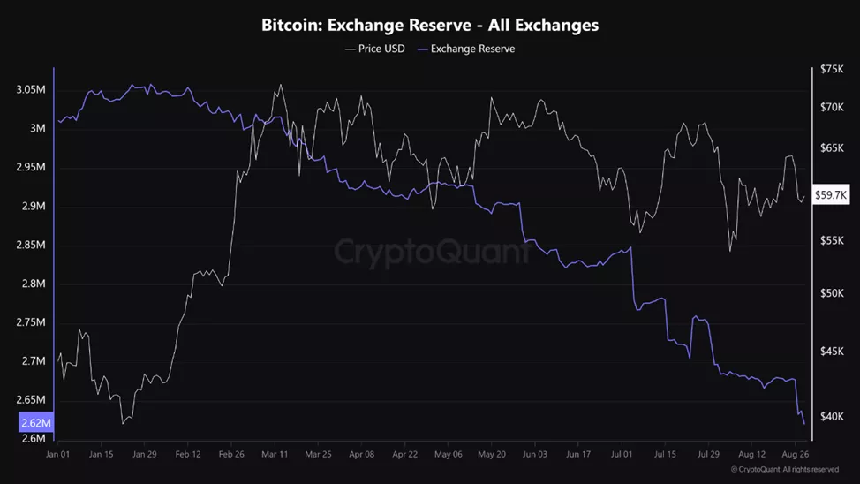The image size is (860, 484).
Task: Click the $75K price axis label
Action: point(832,69)
